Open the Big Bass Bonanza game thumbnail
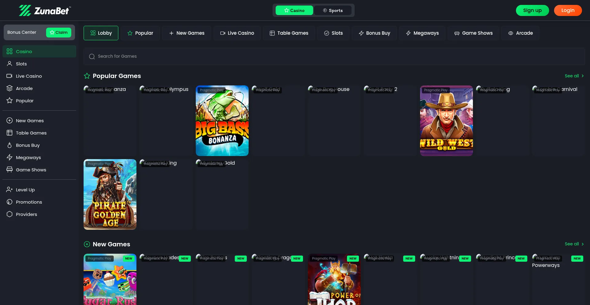 tap(222, 121)
